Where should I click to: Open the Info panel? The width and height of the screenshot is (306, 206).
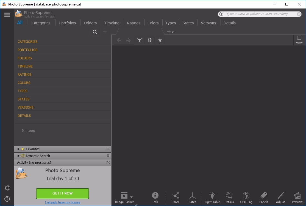point(155,198)
